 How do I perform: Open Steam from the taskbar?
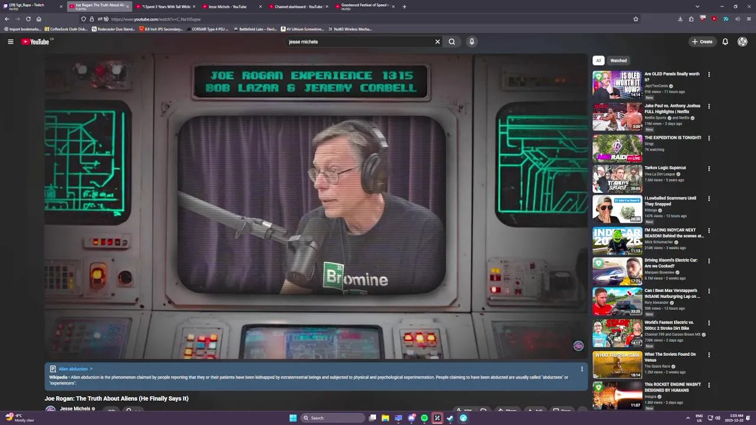450,418
